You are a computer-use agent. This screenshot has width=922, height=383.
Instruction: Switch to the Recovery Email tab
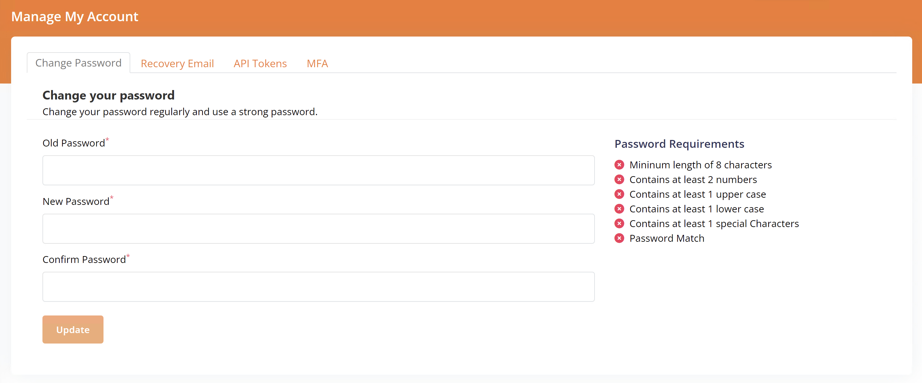pyautogui.click(x=177, y=63)
